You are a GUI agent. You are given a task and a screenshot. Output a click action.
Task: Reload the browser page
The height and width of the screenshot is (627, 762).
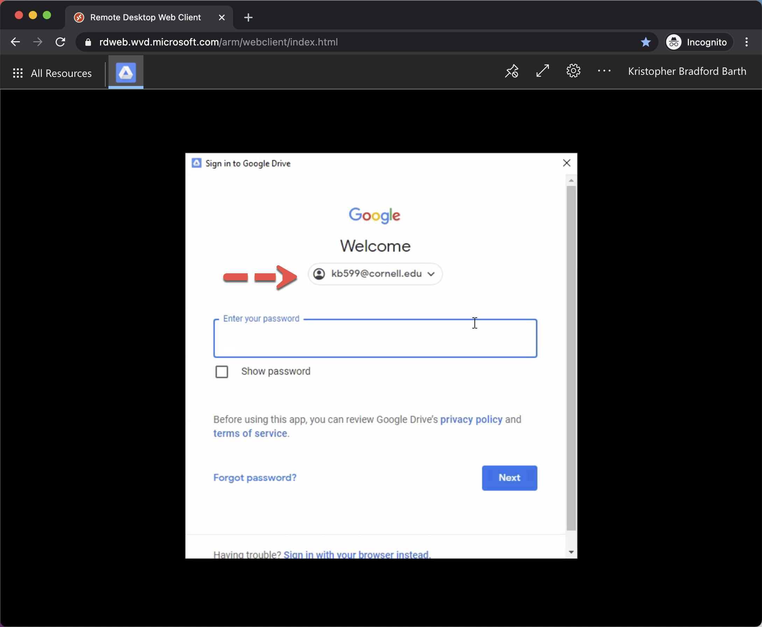pyautogui.click(x=61, y=42)
